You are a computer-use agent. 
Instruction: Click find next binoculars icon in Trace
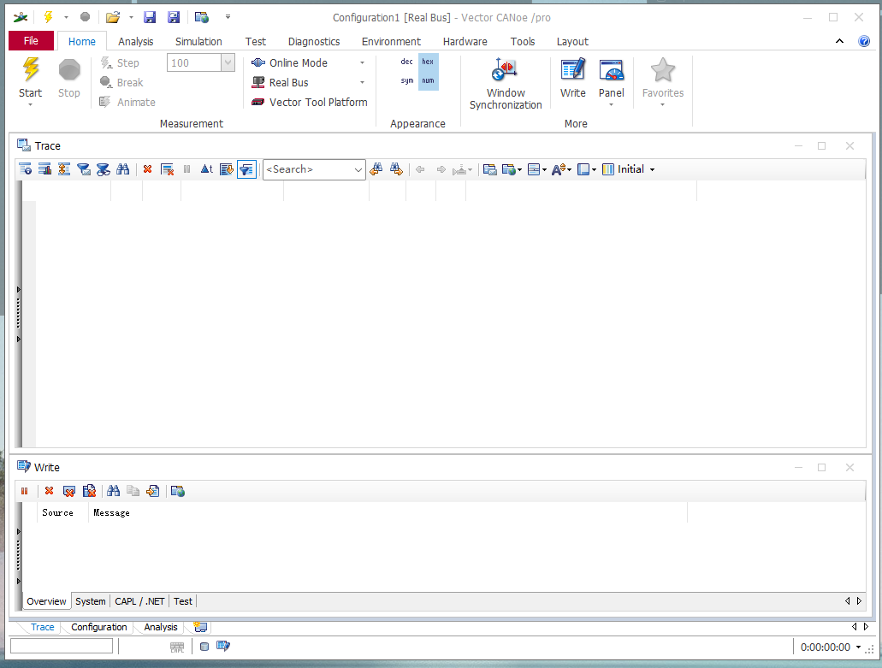click(x=396, y=169)
